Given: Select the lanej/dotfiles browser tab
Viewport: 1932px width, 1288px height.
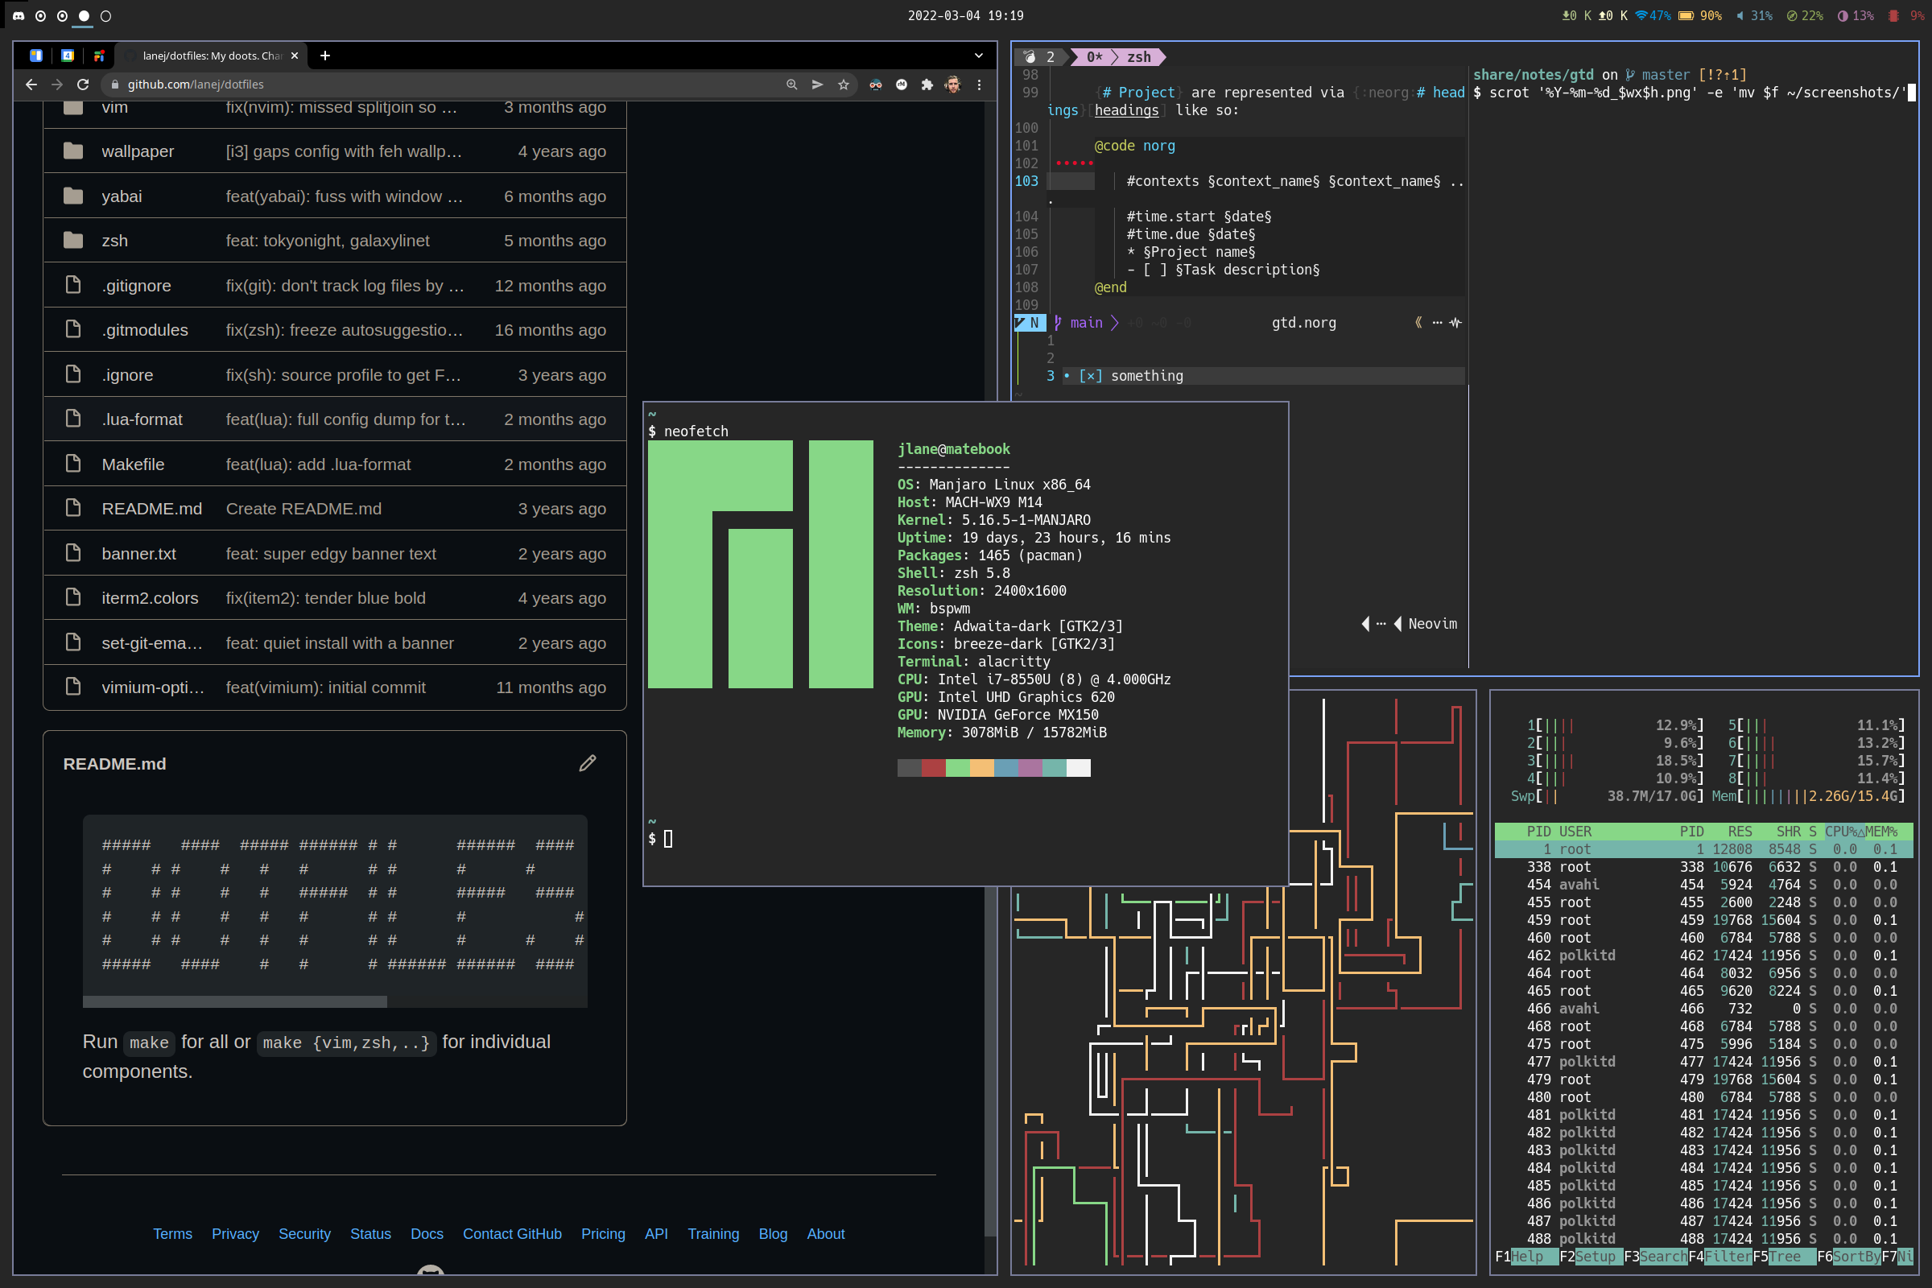Looking at the screenshot, I should tap(210, 56).
